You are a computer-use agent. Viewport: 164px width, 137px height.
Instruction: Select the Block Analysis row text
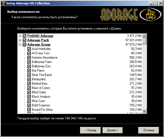point(41,97)
